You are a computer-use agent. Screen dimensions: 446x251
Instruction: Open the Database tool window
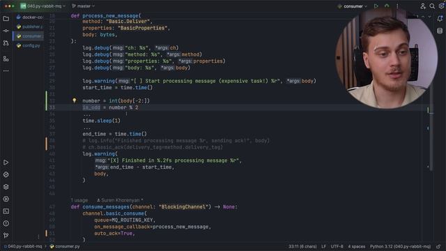440,31
